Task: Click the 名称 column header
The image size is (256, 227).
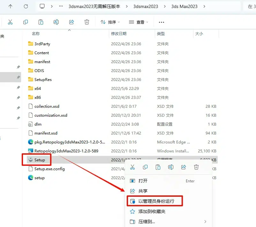Action: pos(36,33)
